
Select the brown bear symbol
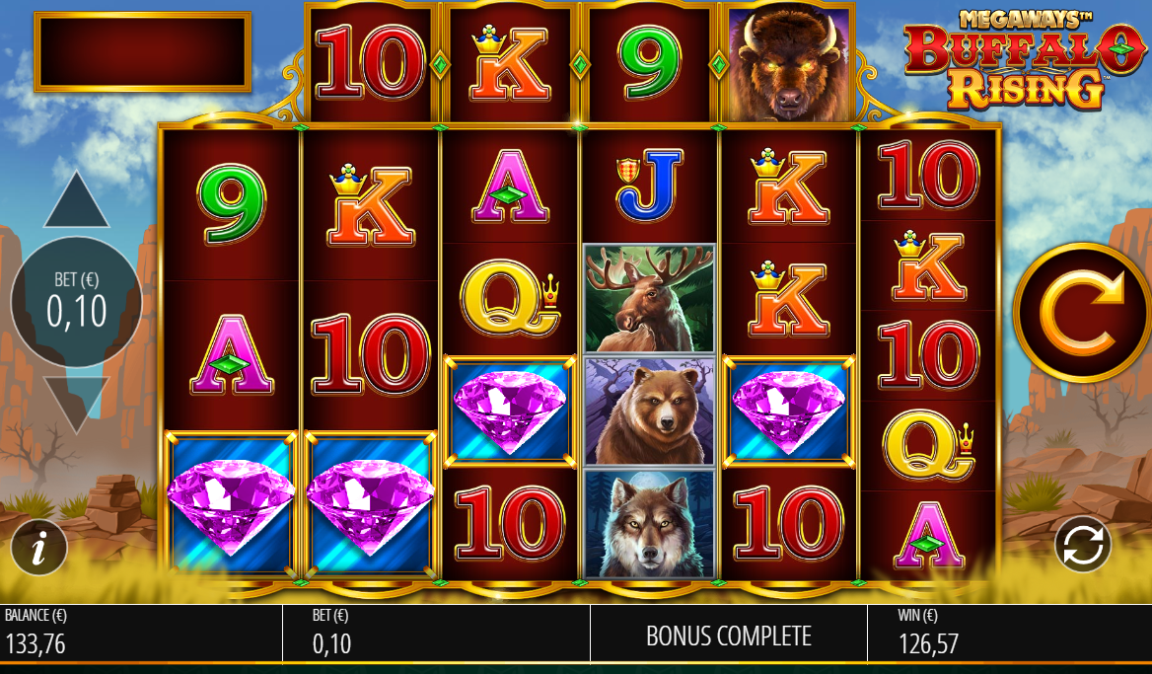click(x=649, y=412)
